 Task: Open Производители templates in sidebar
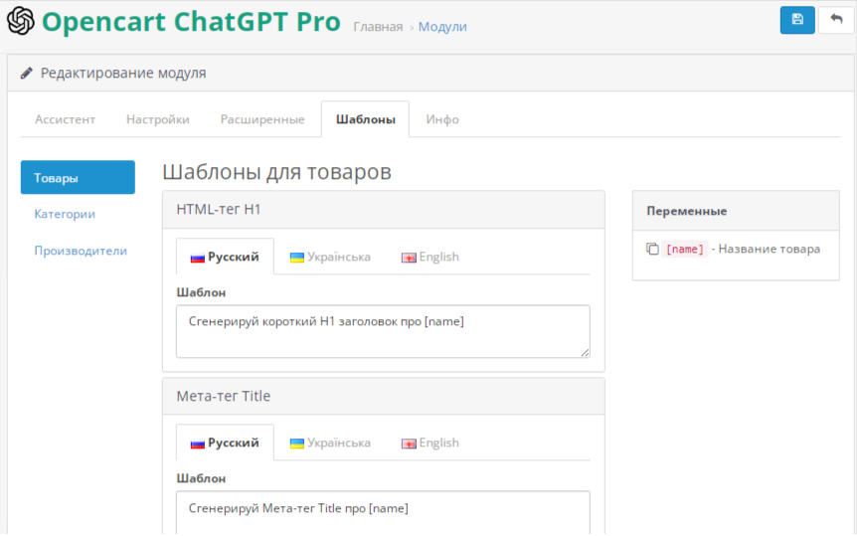(81, 251)
